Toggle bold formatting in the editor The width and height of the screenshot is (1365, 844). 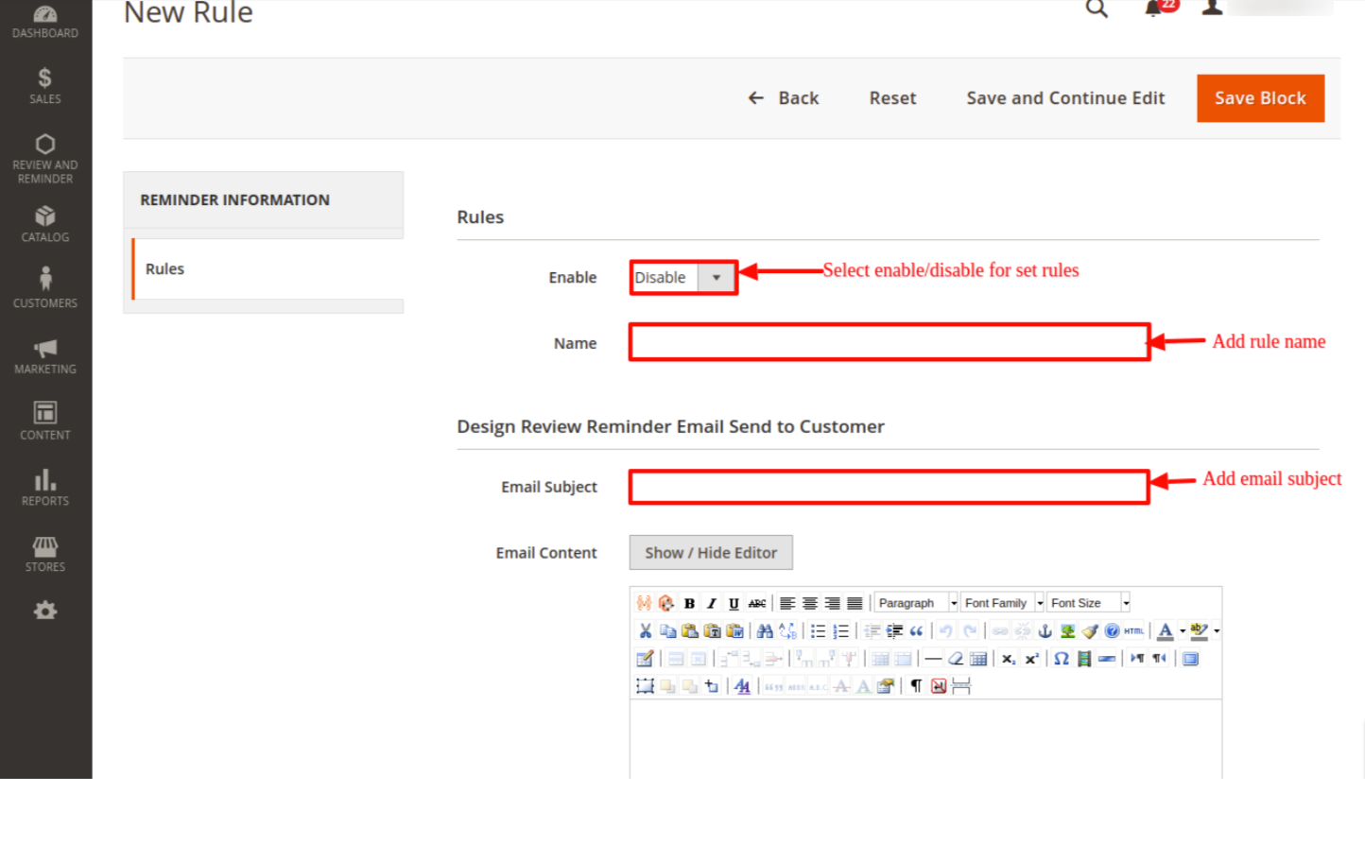(x=689, y=603)
